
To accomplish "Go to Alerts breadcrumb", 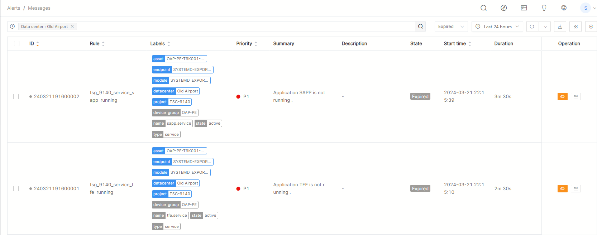I will (x=14, y=8).
